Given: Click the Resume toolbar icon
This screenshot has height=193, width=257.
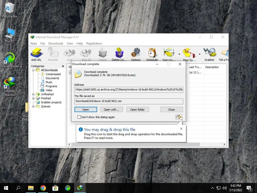Looking at the screenshot, I should click(53, 55).
